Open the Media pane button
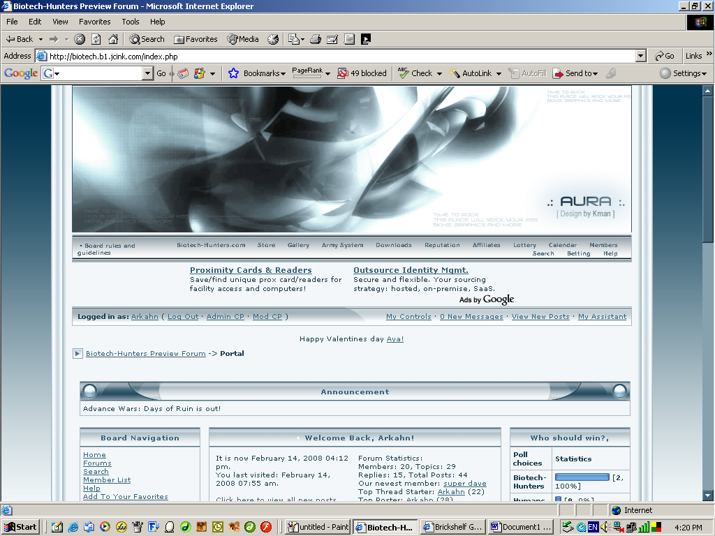 coord(243,39)
